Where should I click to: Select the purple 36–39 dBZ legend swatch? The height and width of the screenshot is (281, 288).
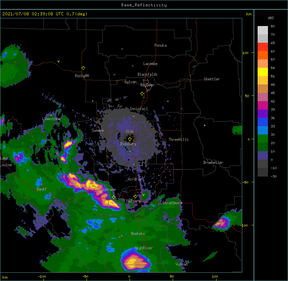pyautogui.click(x=263, y=113)
